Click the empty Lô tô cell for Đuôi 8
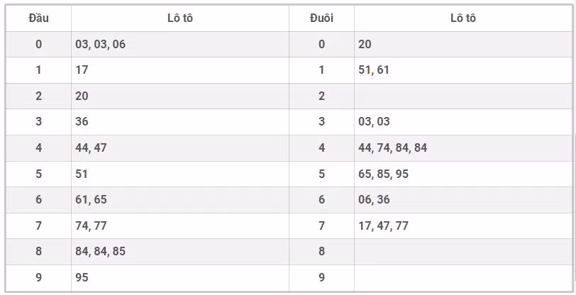 pyautogui.click(x=463, y=251)
